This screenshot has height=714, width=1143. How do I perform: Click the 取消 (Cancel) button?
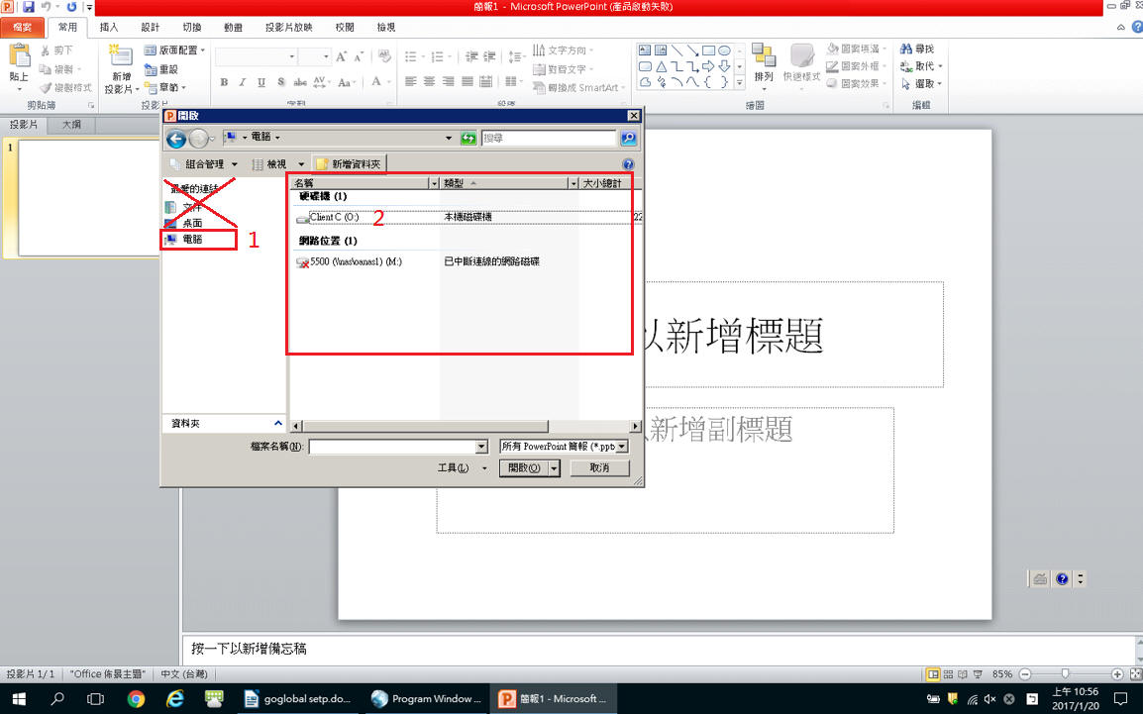tap(599, 467)
